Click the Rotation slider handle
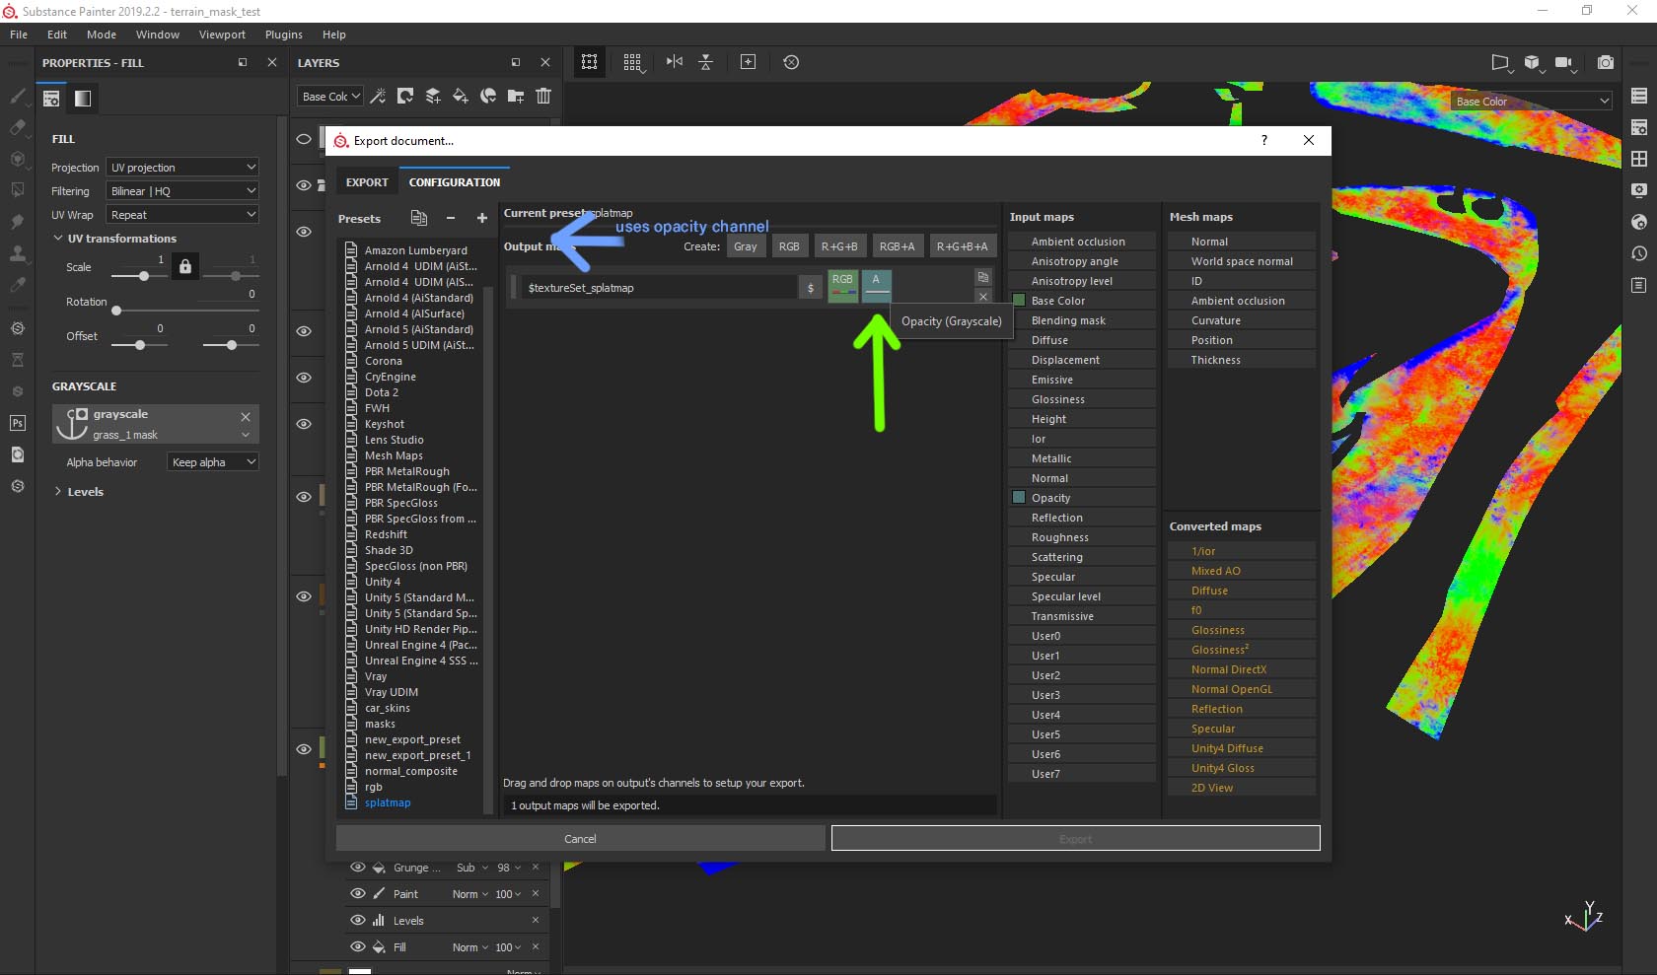This screenshot has height=975, width=1657. coord(116,311)
